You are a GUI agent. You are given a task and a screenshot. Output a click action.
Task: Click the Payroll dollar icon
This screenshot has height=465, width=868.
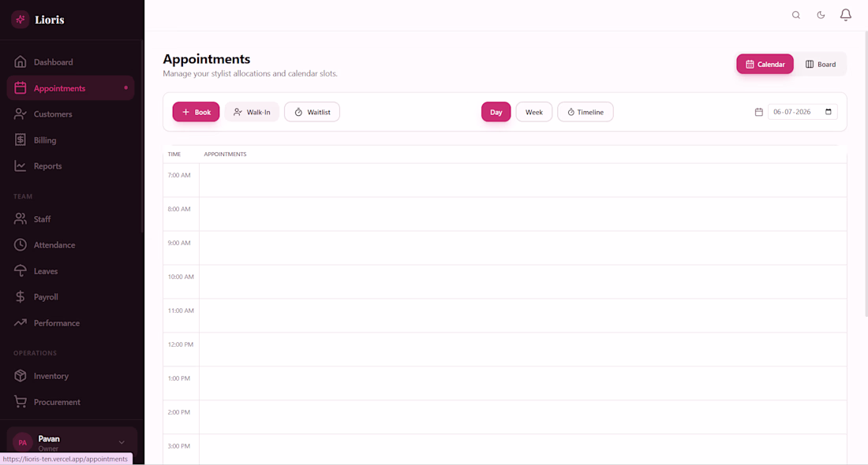click(x=21, y=297)
